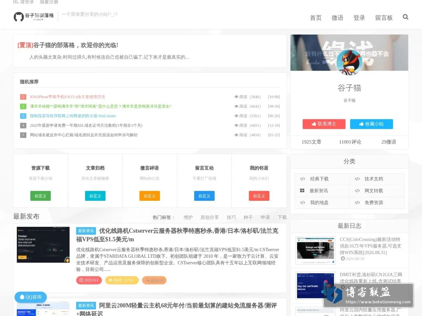
Task: Click blue 自定义 button under 留言互动
Action: [204, 196]
